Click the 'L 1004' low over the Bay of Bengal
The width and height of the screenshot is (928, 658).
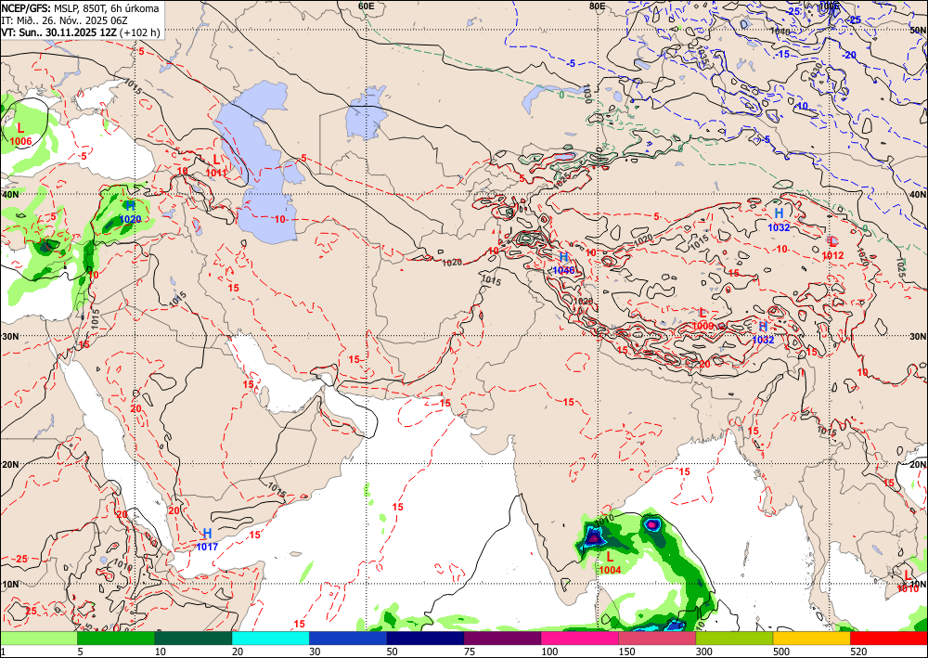click(x=610, y=562)
